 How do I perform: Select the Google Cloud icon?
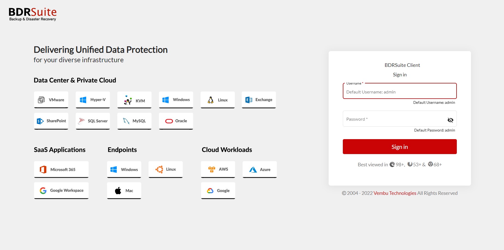(x=210, y=190)
